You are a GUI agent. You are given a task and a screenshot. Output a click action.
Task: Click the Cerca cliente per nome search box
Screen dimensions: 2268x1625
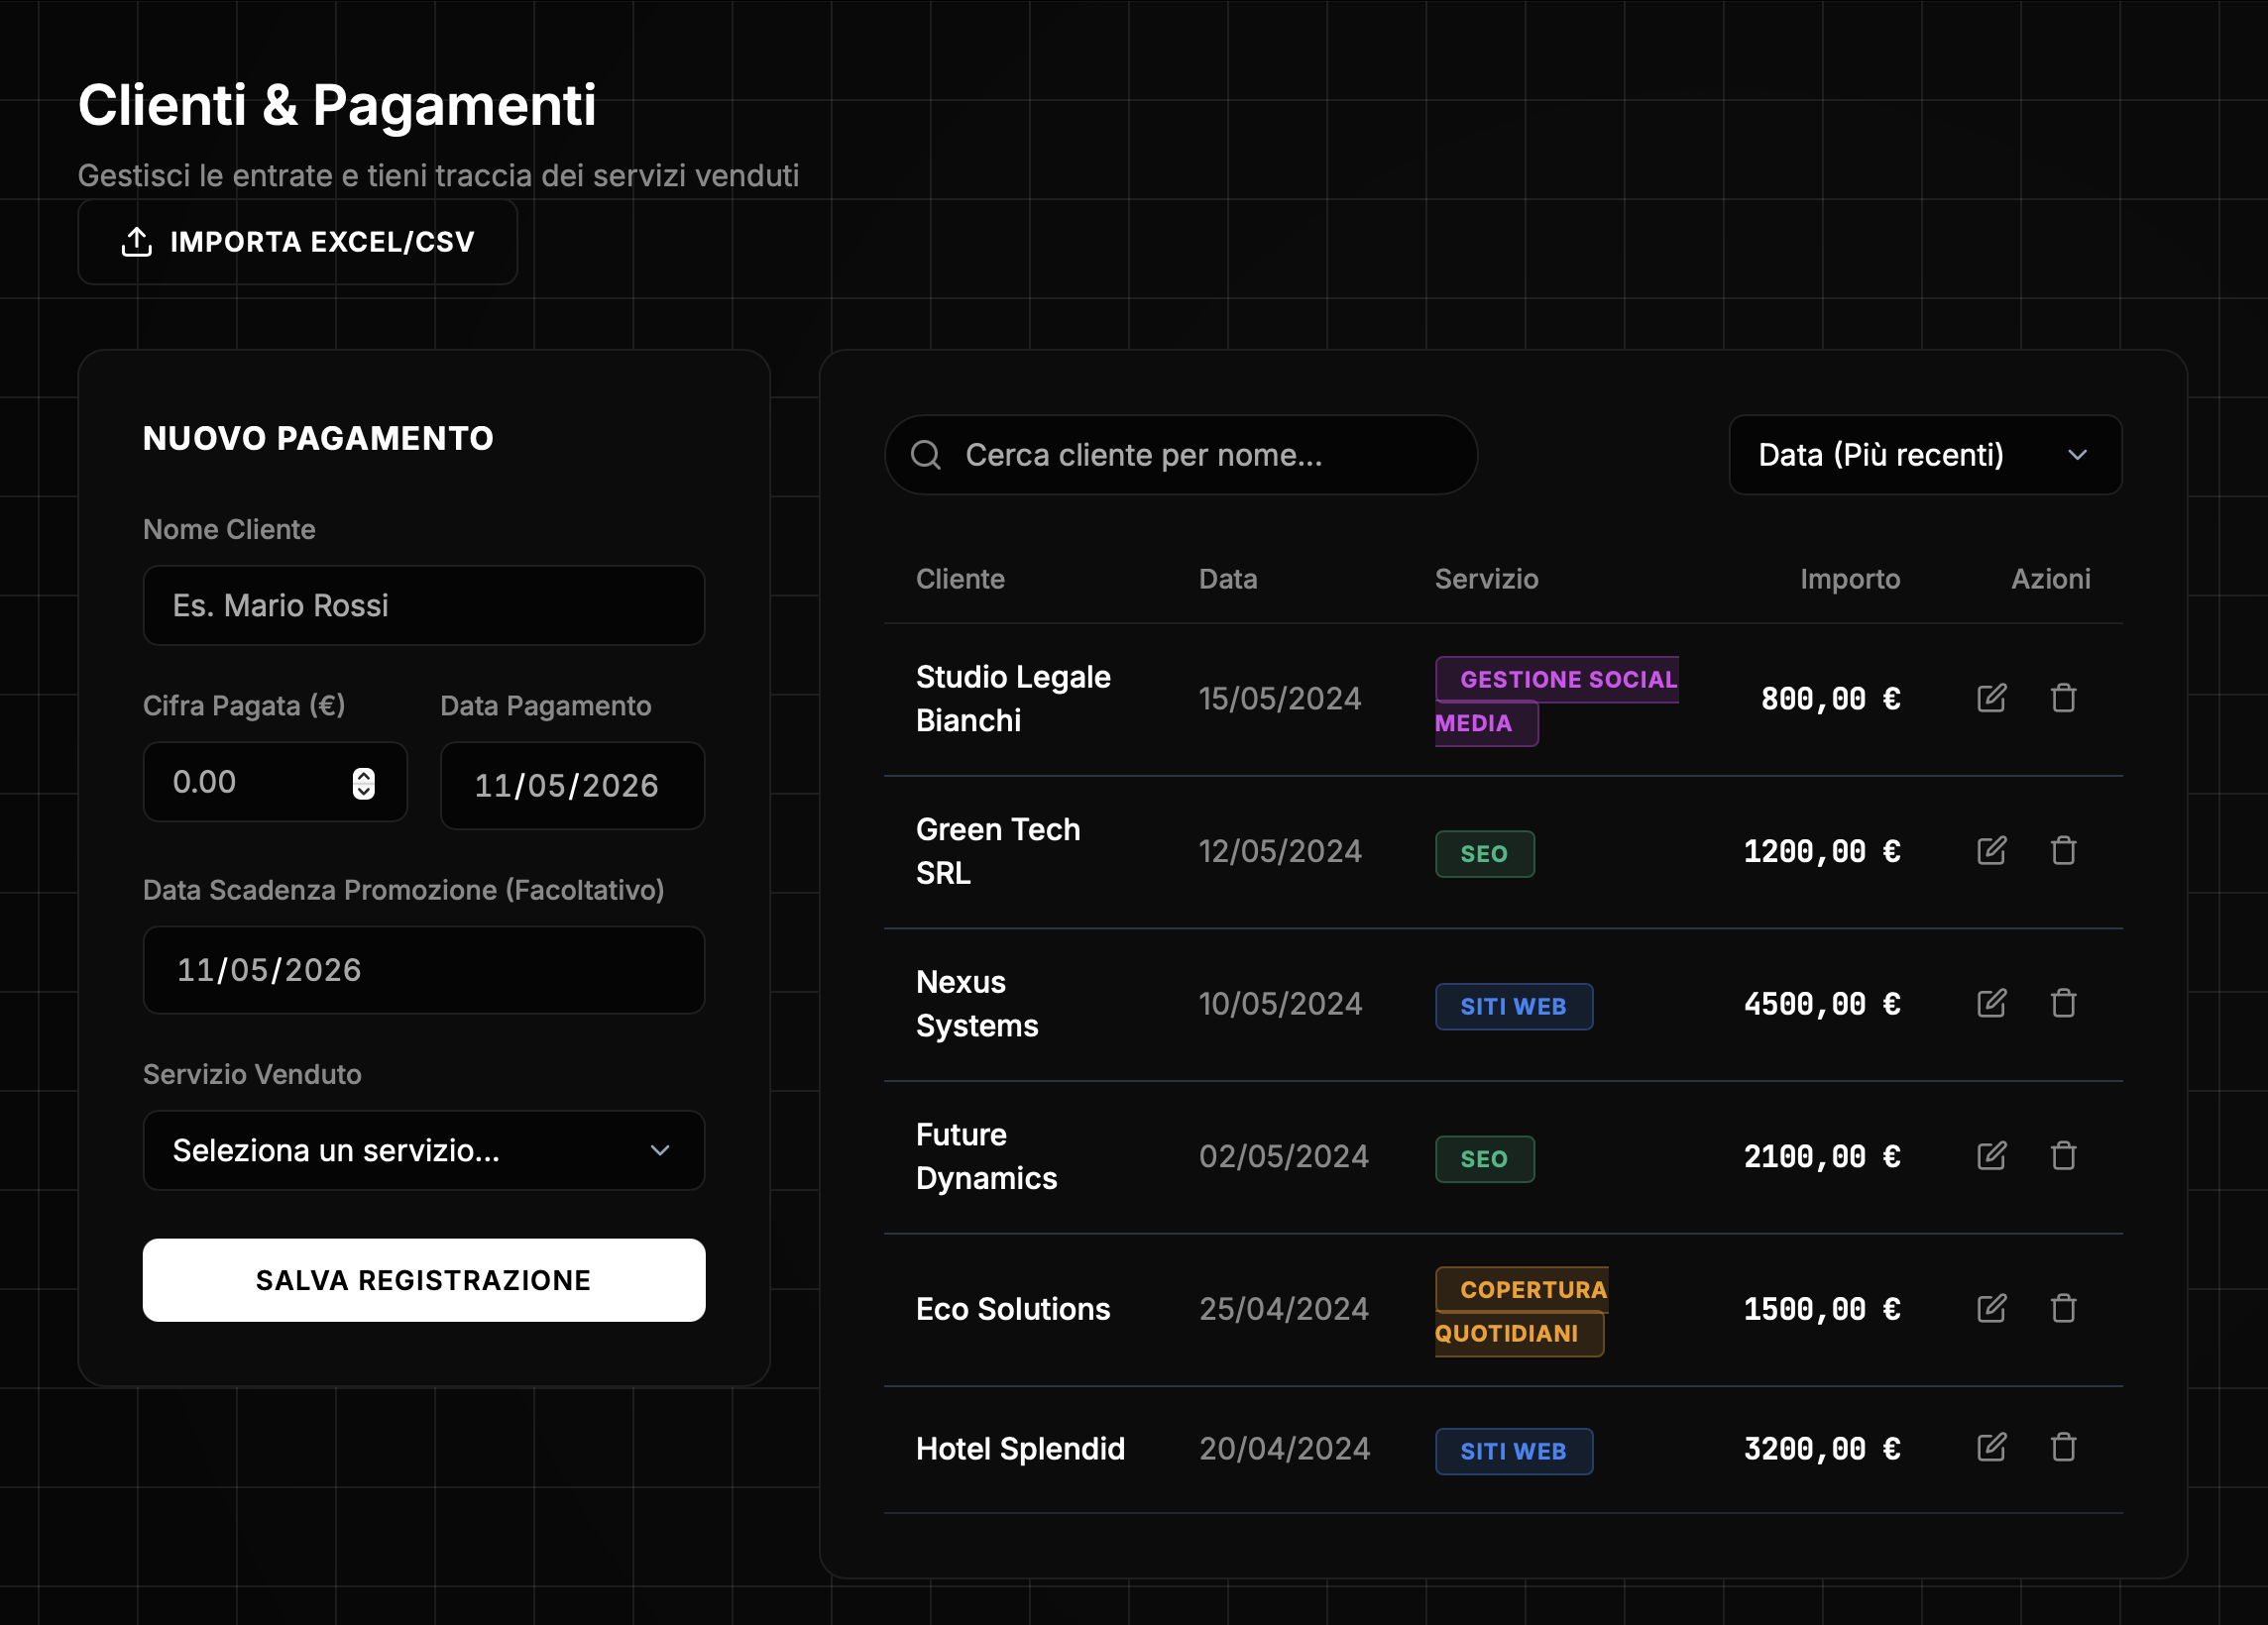click(1181, 455)
